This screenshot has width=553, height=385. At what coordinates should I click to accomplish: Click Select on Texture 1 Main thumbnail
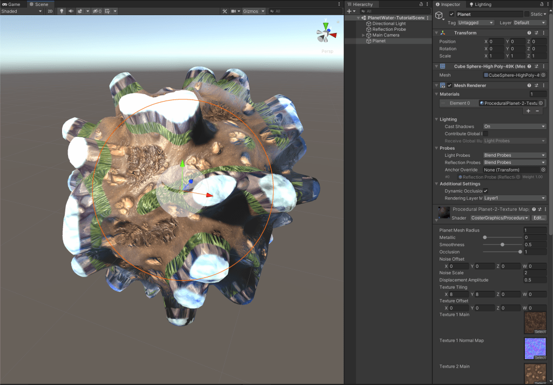click(x=540, y=331)
